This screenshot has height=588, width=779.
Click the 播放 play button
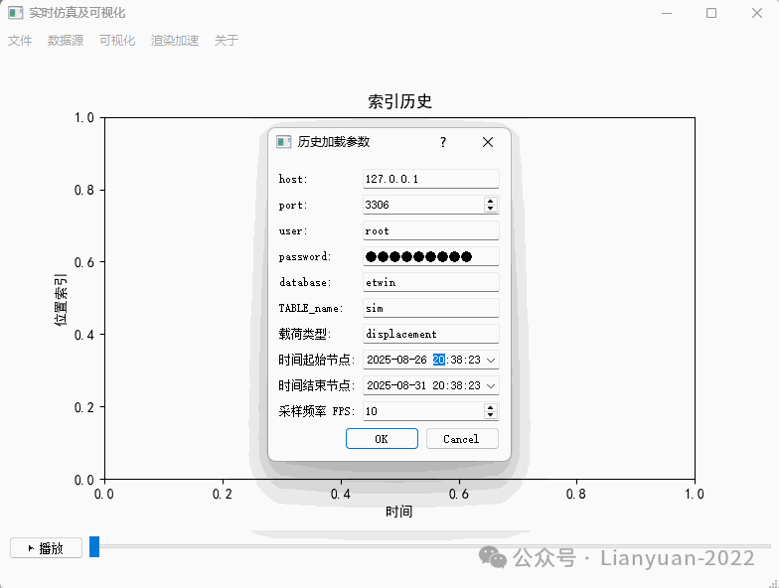coord(46,547)
